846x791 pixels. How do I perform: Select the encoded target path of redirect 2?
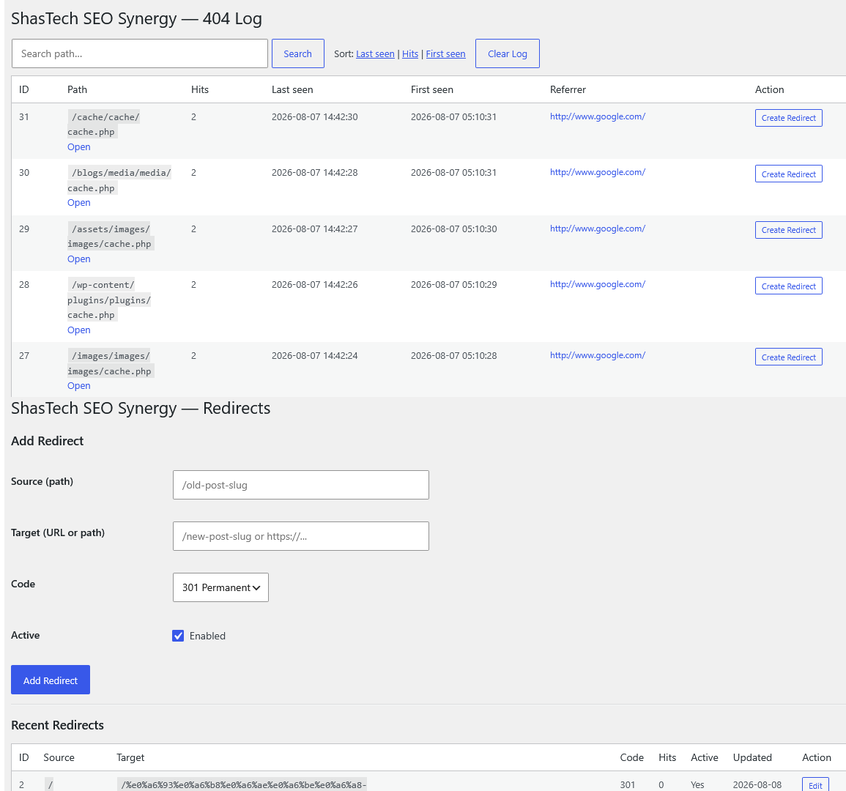(x=242, y=784)
